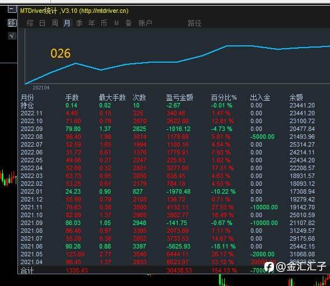This screenshot has width=330, height=286.
Task: Toggle the √ checkmark box in left sidebar
Action: [x=12, y=36]
